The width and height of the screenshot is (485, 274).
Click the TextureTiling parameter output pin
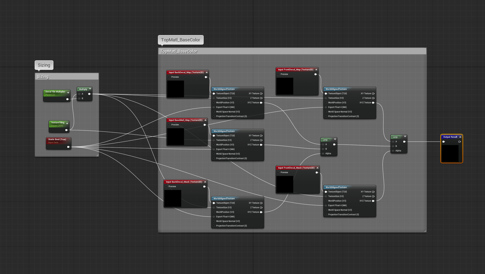(x=66, y=130)
